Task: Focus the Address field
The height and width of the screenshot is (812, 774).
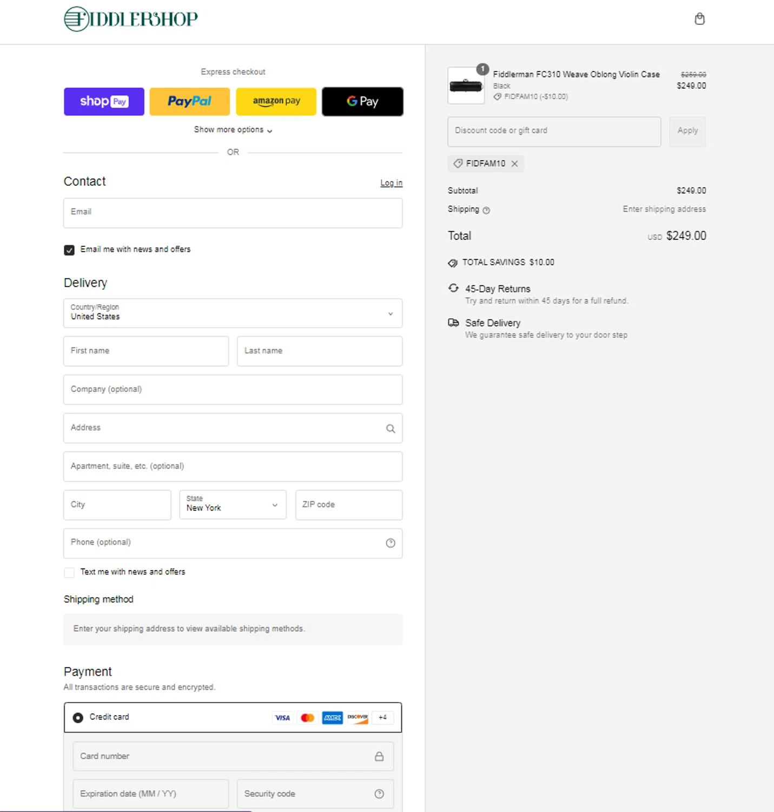Action: point(233,428)
